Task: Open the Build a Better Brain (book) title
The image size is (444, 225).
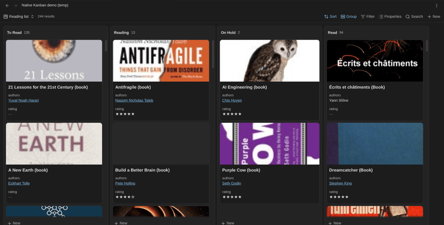Action: coord(142,170)
